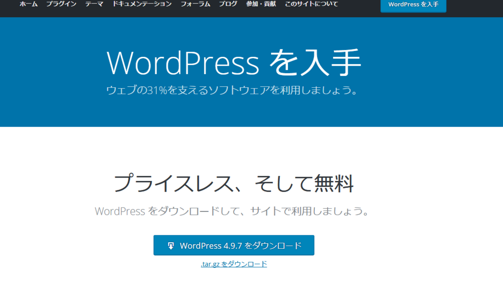The image size is (503, 281).
Task: Open the .tar.gz をダウンロード link
Action: point(234,264)
